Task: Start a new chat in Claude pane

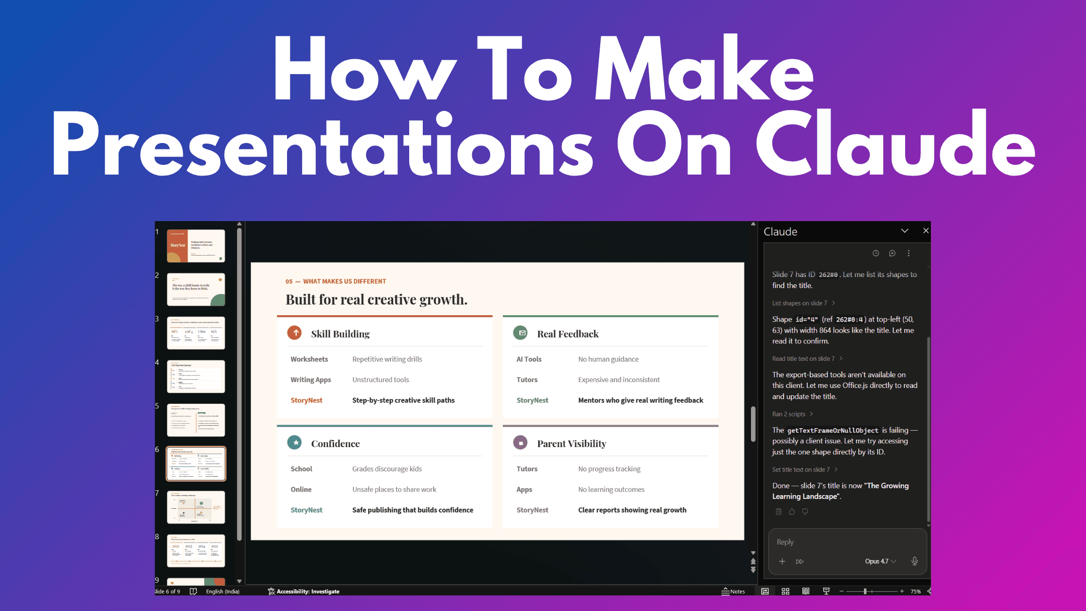Action: click(x=892, y=253)
